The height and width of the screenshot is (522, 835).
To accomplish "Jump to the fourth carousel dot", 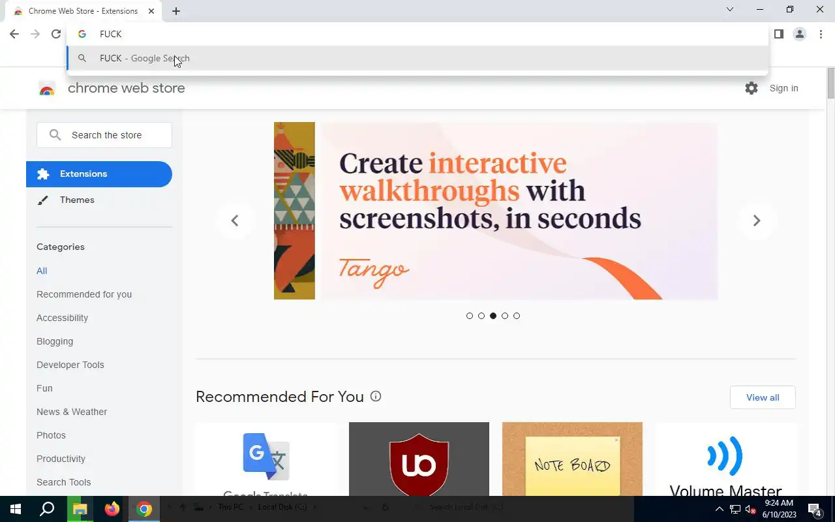I will point(505,316).
